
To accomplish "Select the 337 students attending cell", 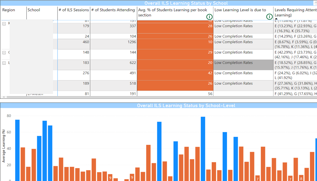I will 114,28.
